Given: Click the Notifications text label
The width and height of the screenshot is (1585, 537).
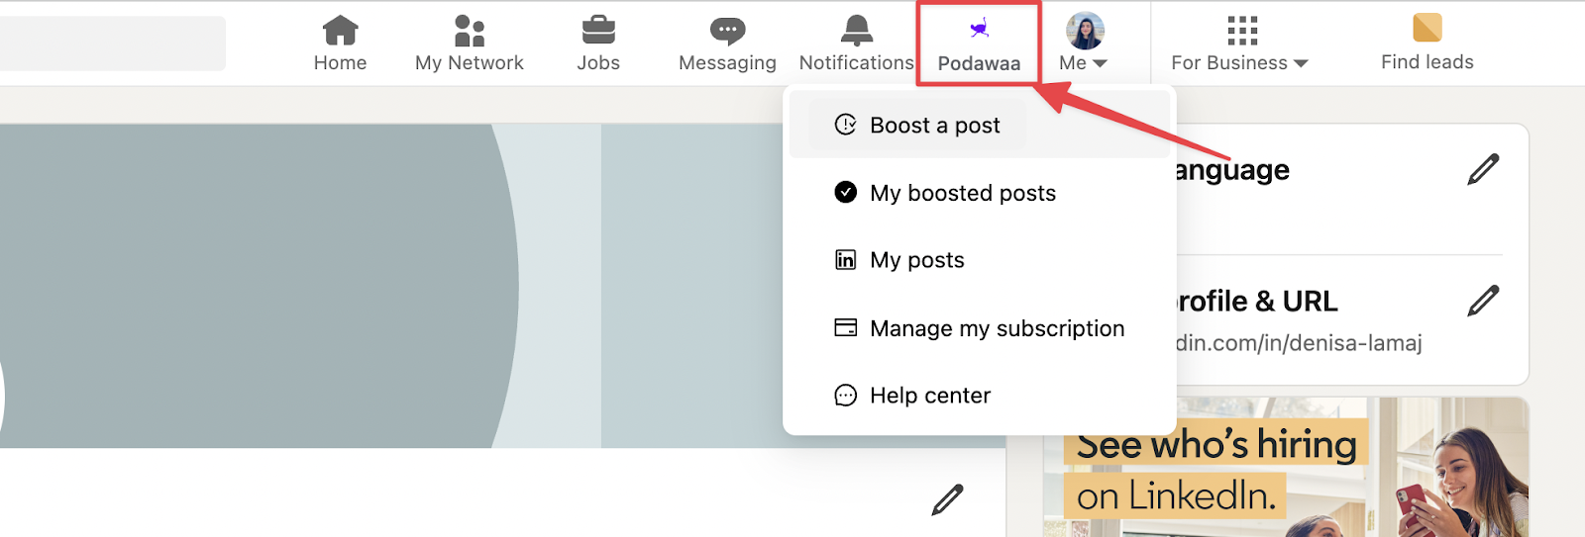Looking at the screenshot, I should (857, 62).
